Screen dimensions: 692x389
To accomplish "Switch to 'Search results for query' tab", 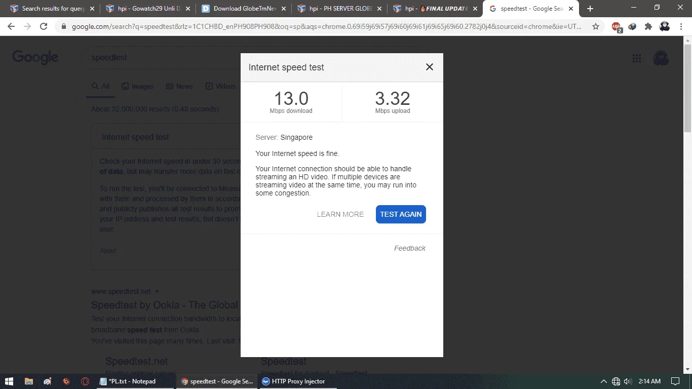I will click(x=53, y=9).
